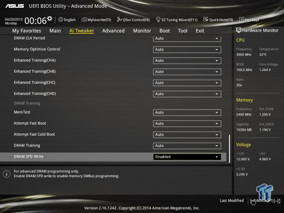The height and width of the screenshot is (213, 284).
Task: Open Quick Note(F9) notepad icon
Action: coord(206,19)
